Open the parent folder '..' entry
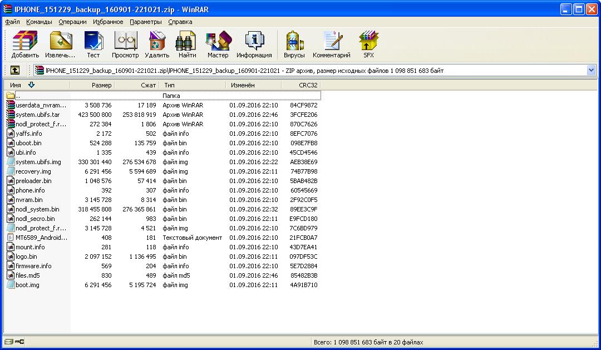The image size is (601, 350). pos(17,96)
